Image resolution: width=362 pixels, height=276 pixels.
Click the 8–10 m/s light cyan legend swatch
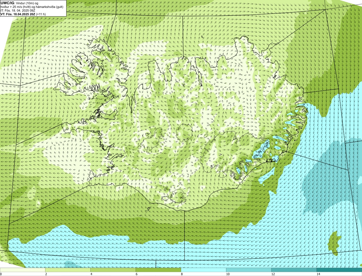(x=204, y=270)
